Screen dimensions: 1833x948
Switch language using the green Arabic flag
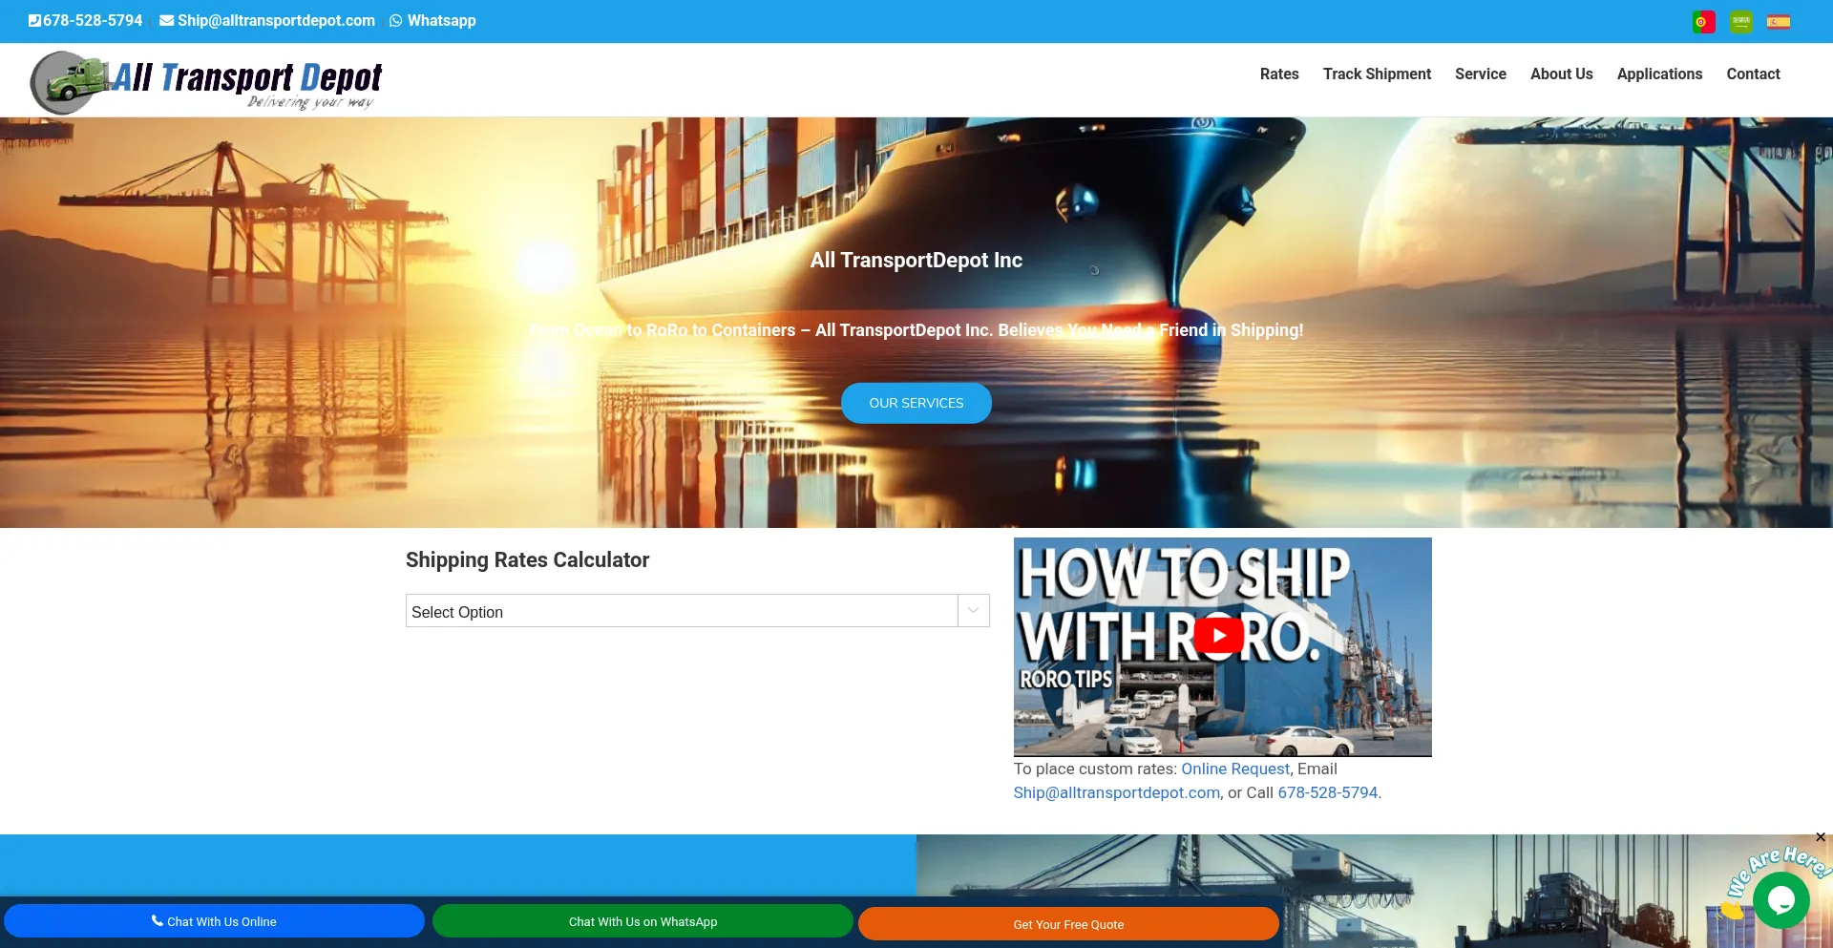point(1740,21)
